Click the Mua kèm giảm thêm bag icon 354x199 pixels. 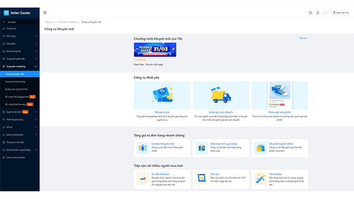[260, 148]
